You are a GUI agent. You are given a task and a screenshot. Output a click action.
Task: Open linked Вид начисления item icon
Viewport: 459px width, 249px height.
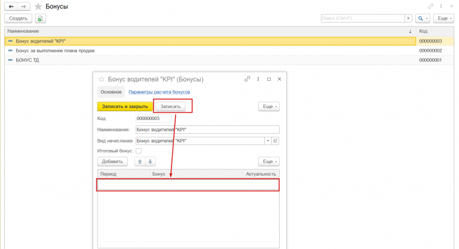point(275,141)
